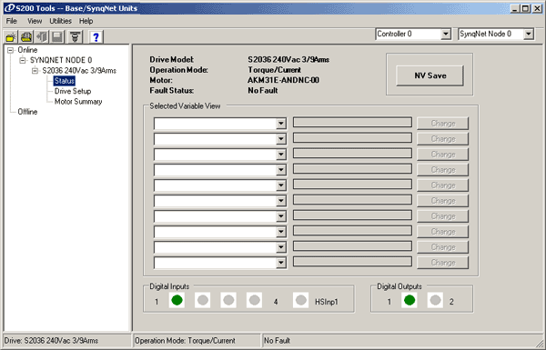Click the Torque/Current operation mode value

click(275, 70)
